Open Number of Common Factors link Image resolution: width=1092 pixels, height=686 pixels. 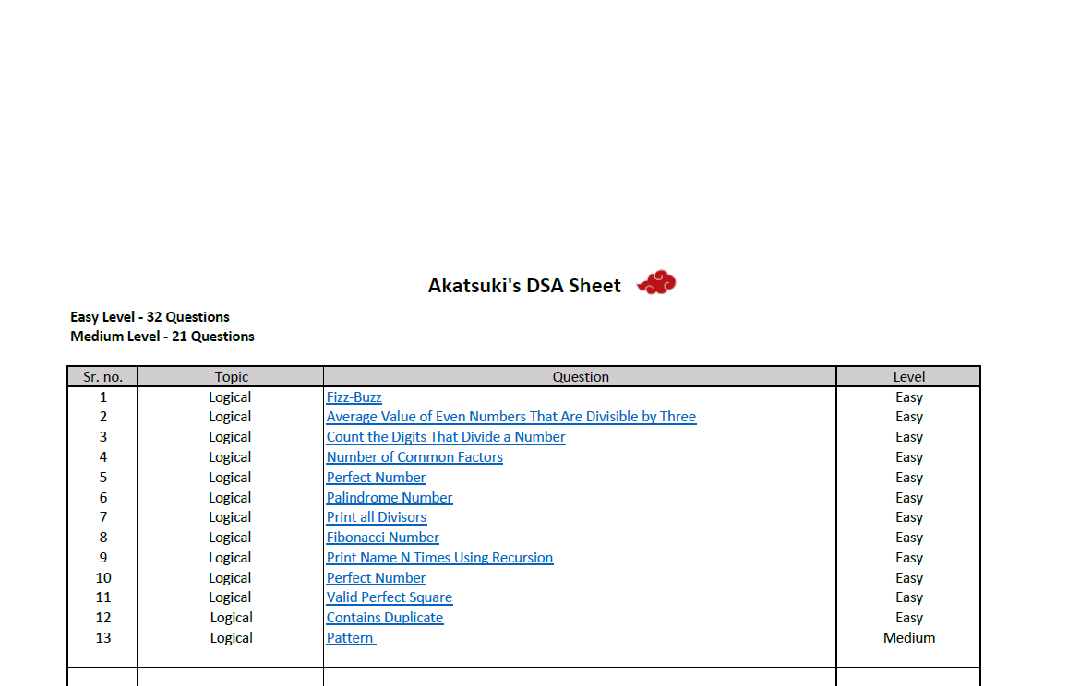point(414,457)
